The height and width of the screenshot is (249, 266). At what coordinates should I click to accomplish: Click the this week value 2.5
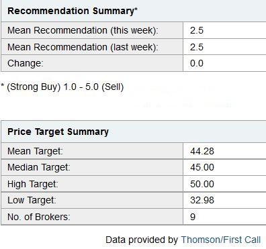tap(197, 30)
